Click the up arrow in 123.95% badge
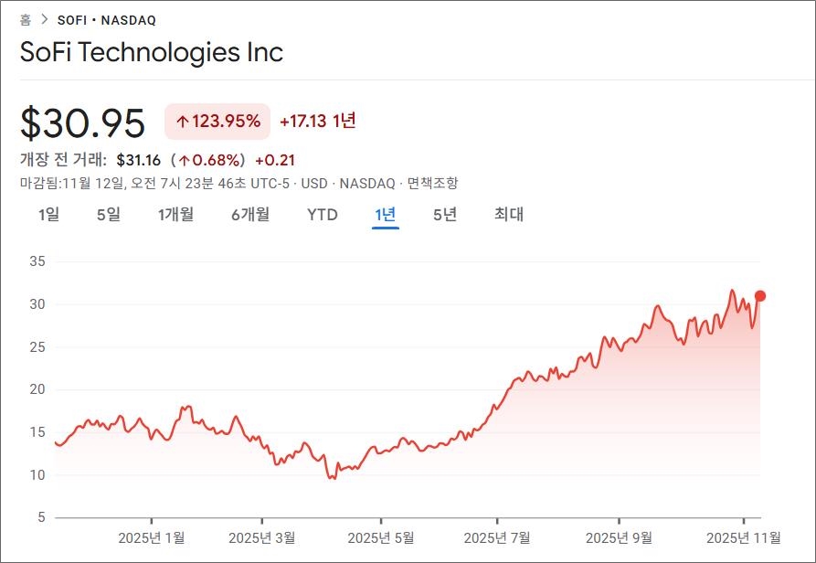Viewport: 816px width, 563px height. pyautogui.click(x=183, y=122)
